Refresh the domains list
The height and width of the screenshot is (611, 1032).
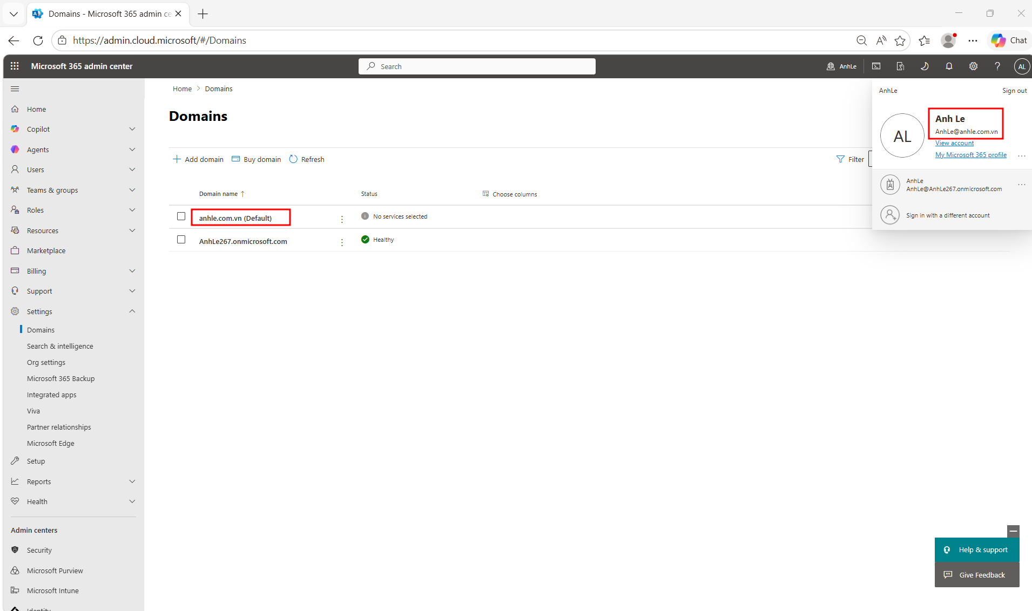coord(307,159)
